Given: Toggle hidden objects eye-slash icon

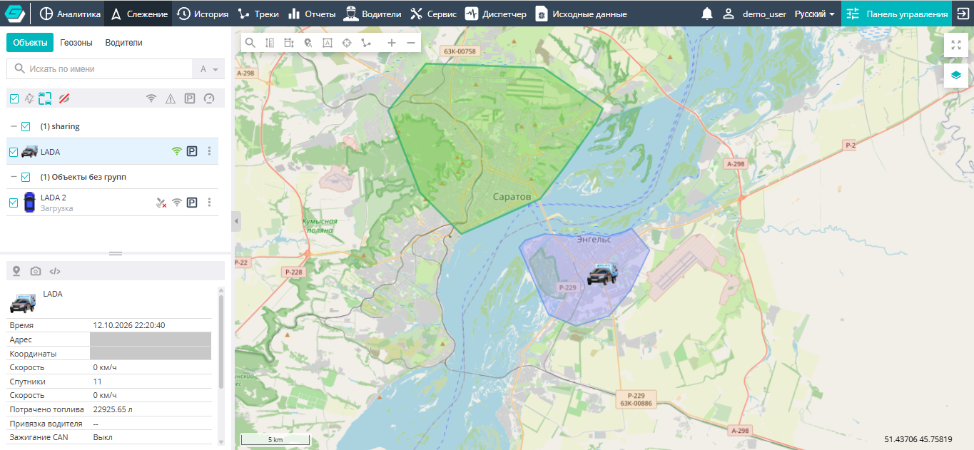Looking at the screenshot, I should point(64,98).
